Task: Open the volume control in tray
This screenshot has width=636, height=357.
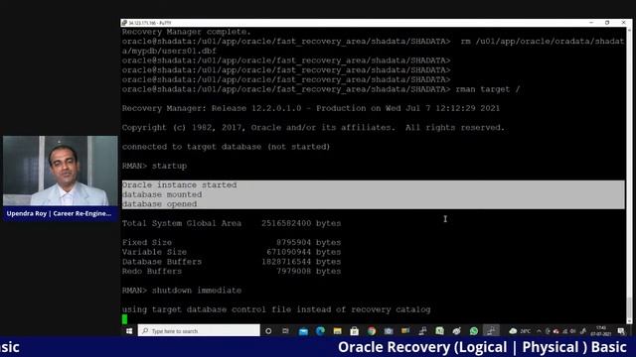Action: coord(572,331)
